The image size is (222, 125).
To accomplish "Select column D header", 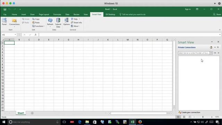I will (x=39, y=40).
